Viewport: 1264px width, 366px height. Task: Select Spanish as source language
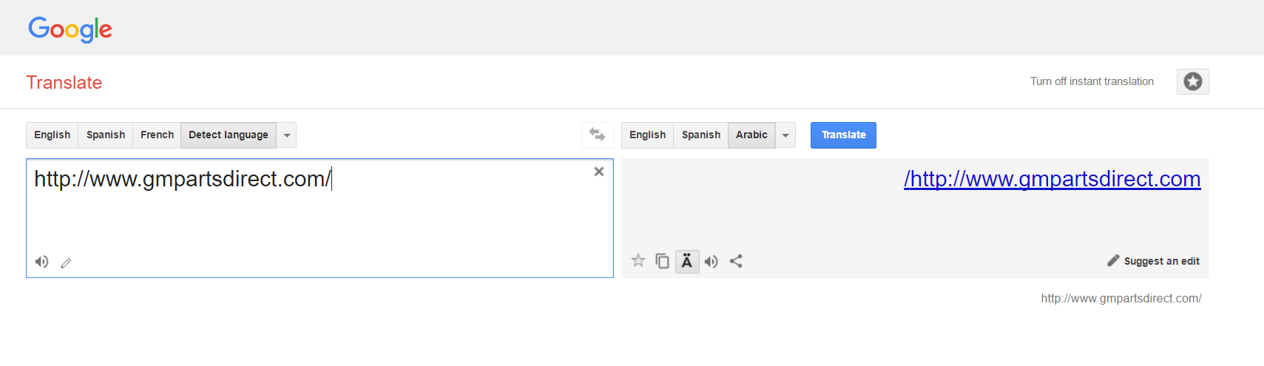106,135
